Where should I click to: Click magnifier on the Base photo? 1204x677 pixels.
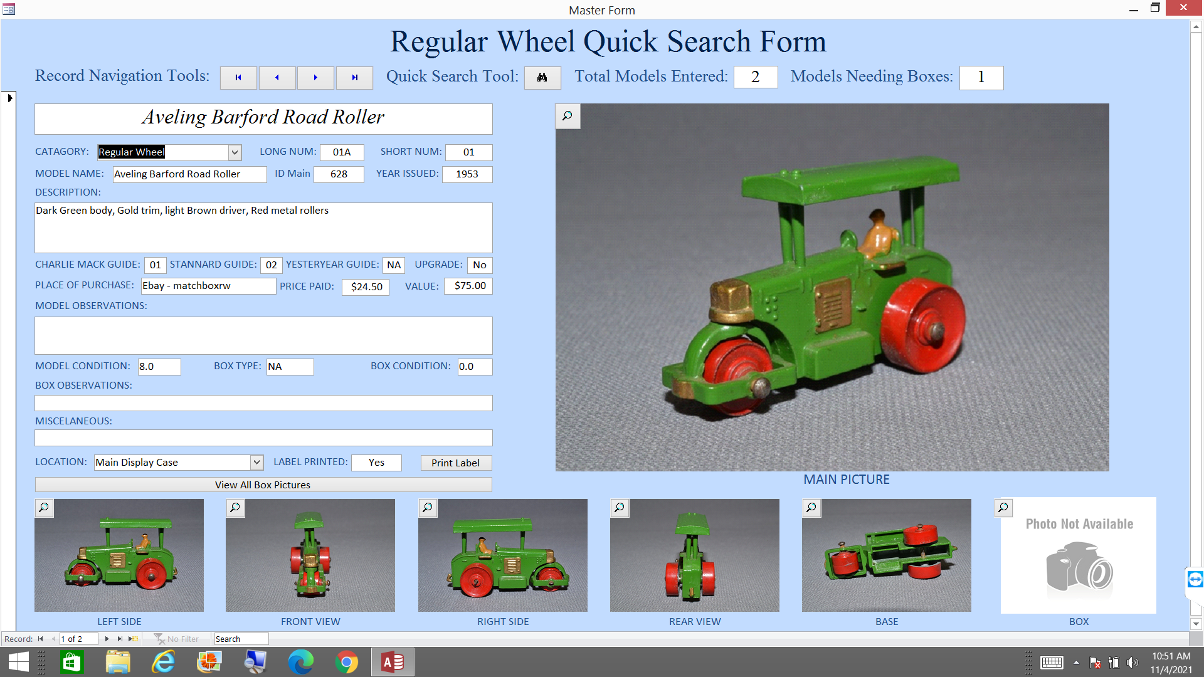(811, 508)
